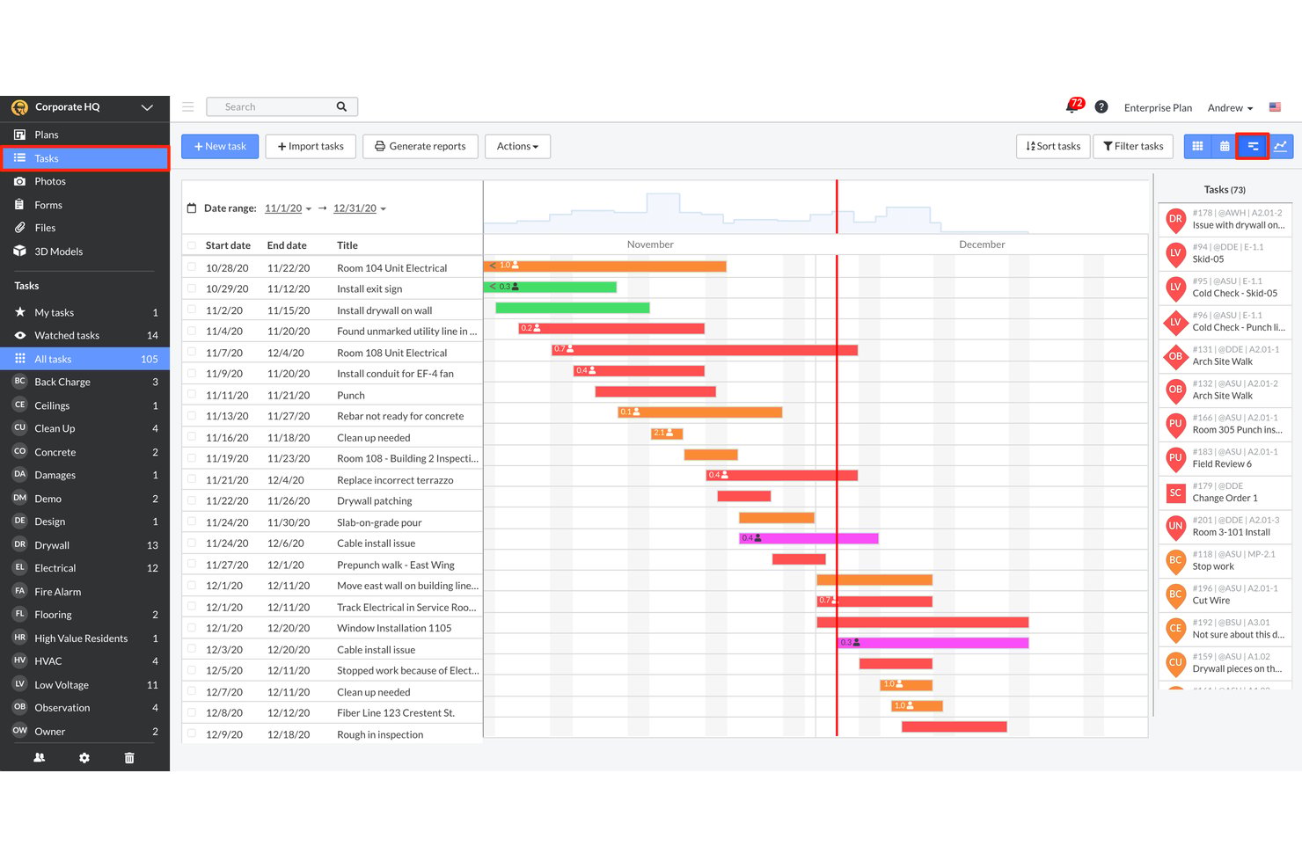
Task: Open the team members icon in sidebar footer
Action: (40, 757)
